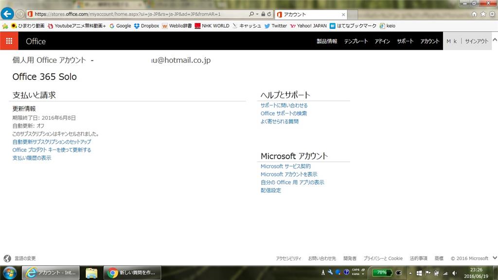
Task: Click サポートに問い合わせる link
Action: [x=284, y=105]
